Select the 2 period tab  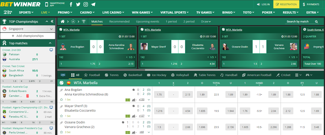click(189, 22)
